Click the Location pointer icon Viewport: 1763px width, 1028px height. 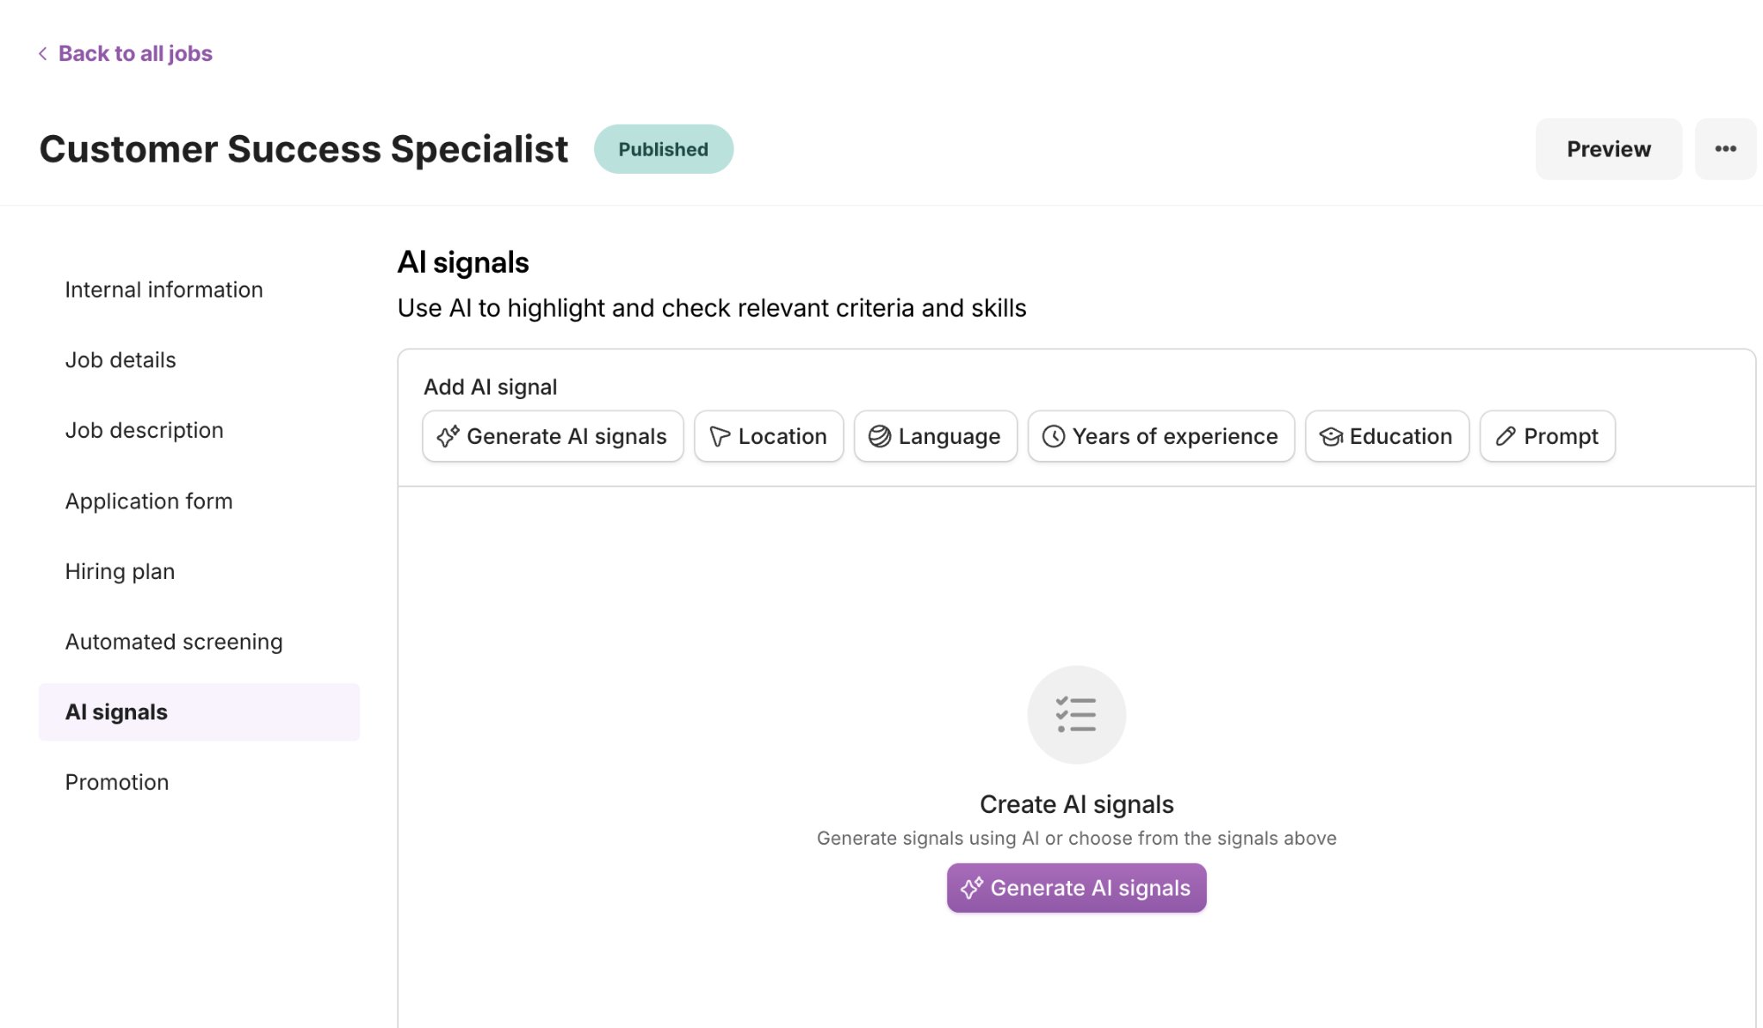coord(720,437)
